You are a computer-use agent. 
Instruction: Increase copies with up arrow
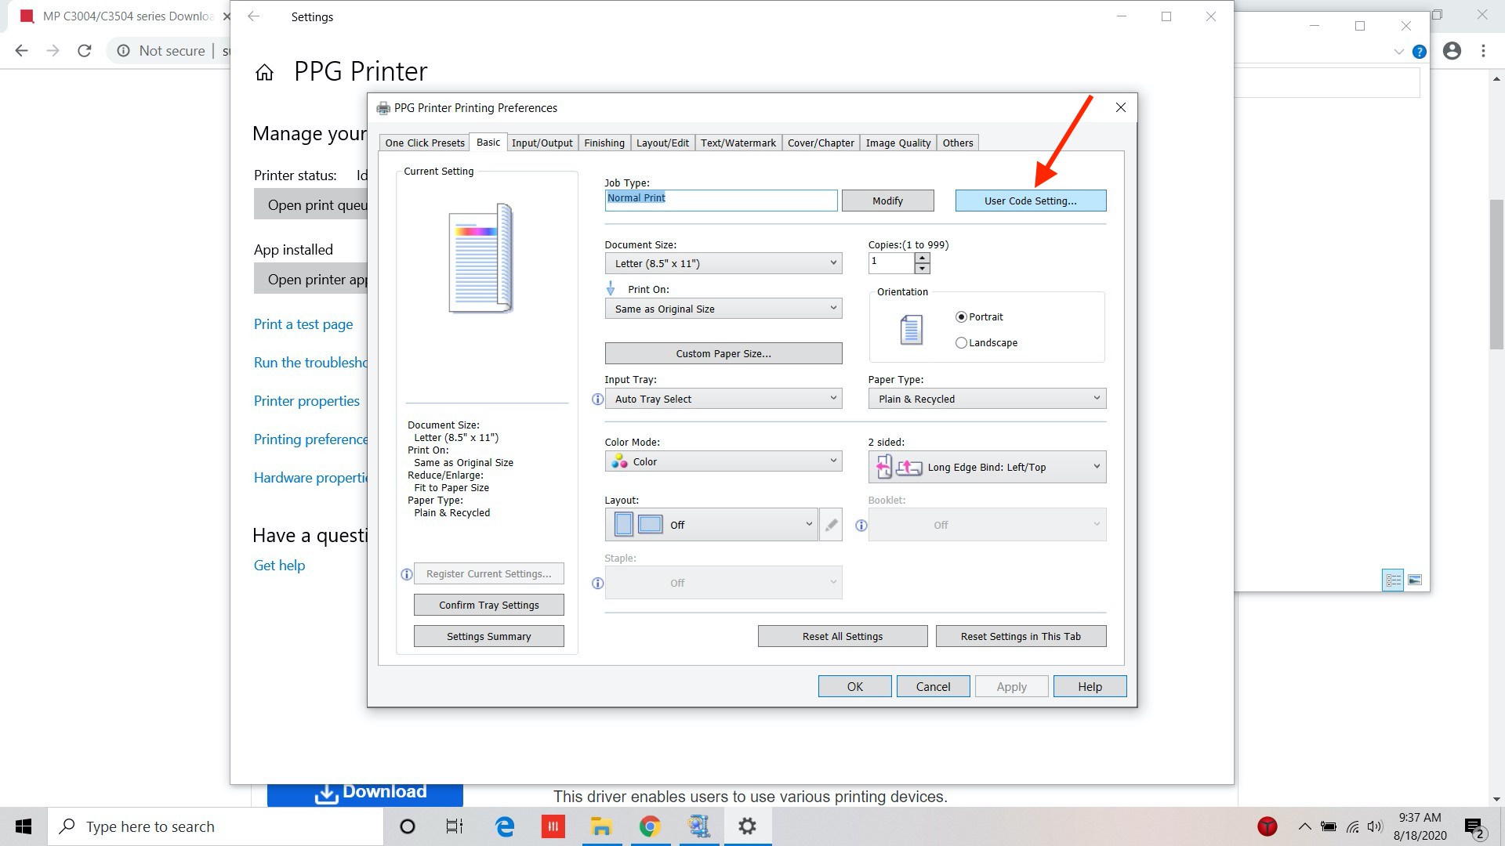922,258
